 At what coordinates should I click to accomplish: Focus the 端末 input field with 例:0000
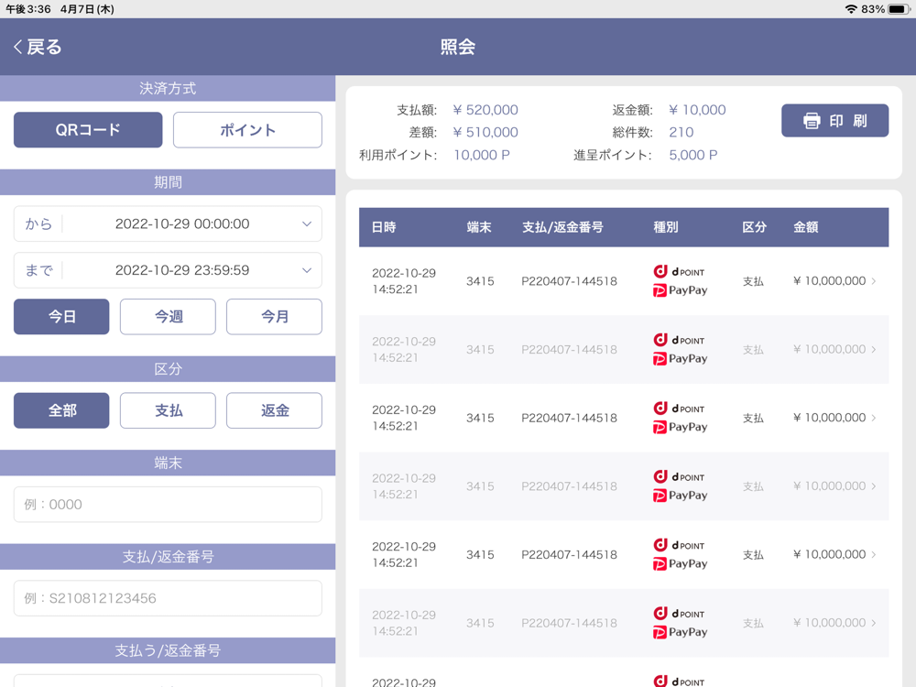coord(168,504)
